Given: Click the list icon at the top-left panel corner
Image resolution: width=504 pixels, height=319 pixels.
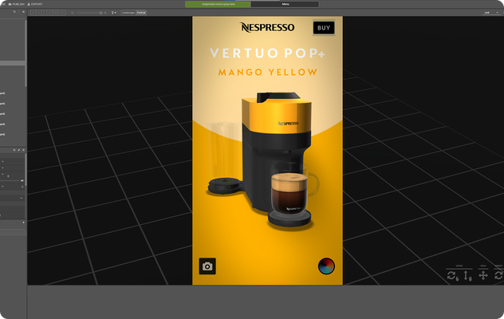Looking at the screenshot, I should [23, 12].
